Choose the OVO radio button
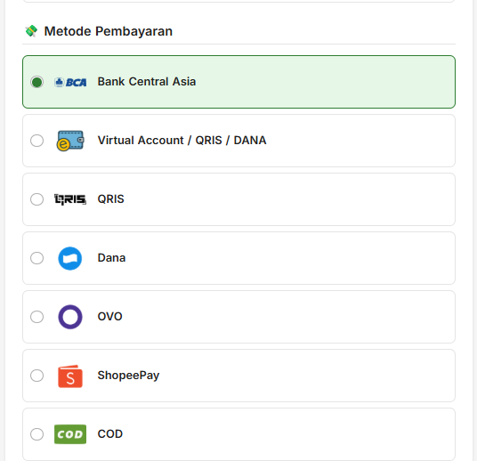The image size is (477, 461). click(36, 317)
